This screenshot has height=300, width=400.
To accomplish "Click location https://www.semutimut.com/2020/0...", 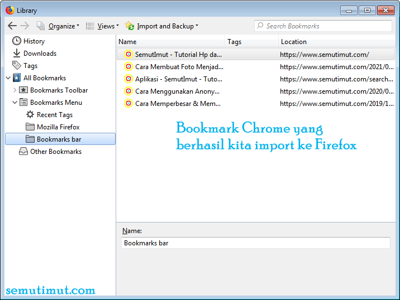I will coord(337,91).
